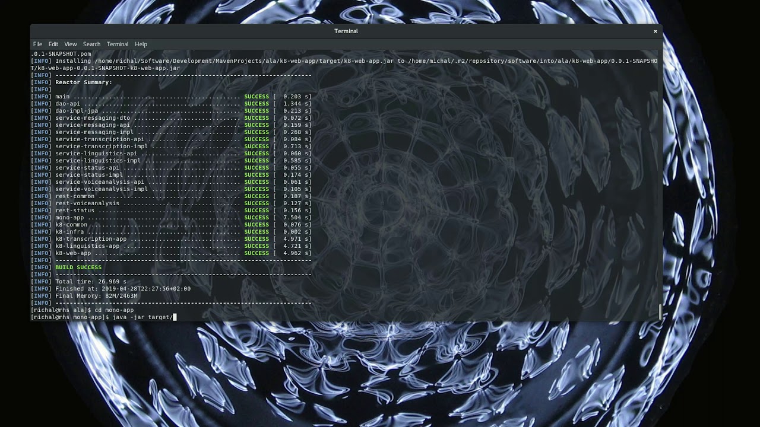Select the "main" module name in Reactor Summary
Viewport: 760px width, 427px height.
62,97
